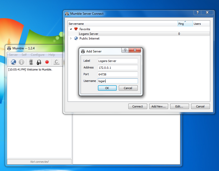Select the Logans Server row
Image resolution: width=219 pixels, height=171 pixels.
[144, 34]
